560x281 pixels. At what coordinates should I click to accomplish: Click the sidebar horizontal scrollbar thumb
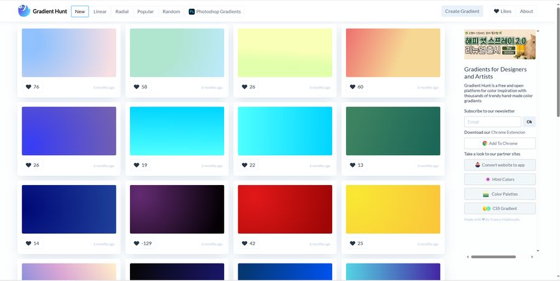click(x=493, y=257)
